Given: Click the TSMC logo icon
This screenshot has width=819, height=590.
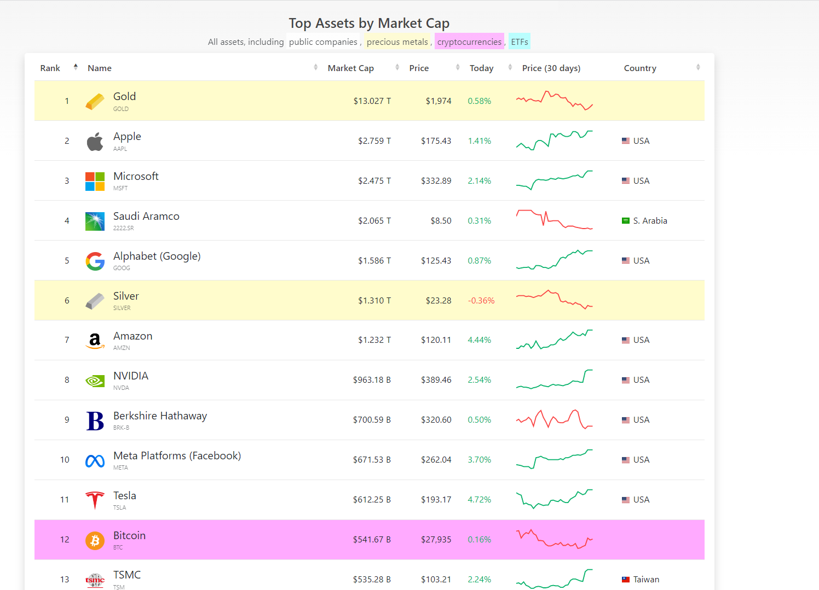Looking at the screenshot, I should 95,580.
